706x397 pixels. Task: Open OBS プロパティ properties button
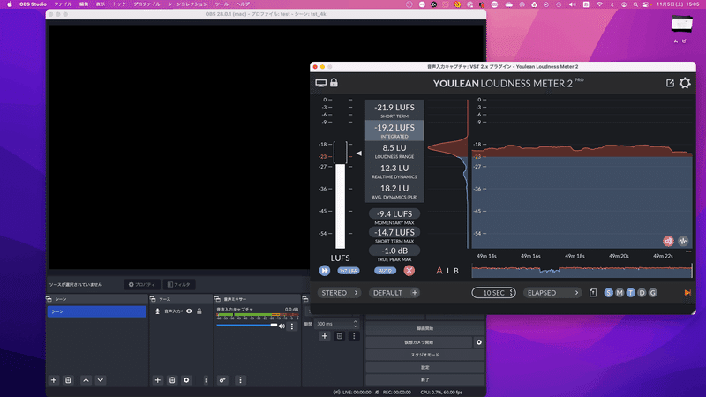tap(142, 284)
